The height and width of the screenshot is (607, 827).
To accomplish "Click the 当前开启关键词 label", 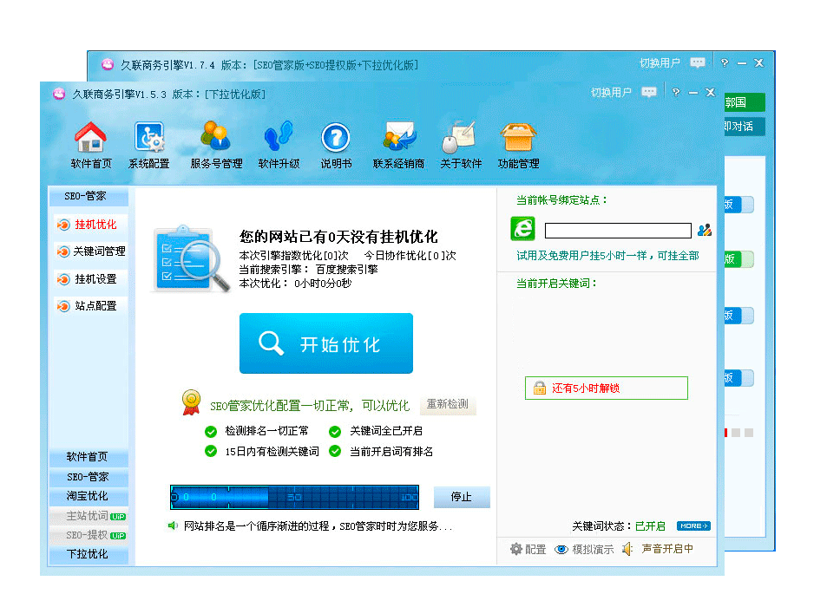I will [x=557, y=284].
